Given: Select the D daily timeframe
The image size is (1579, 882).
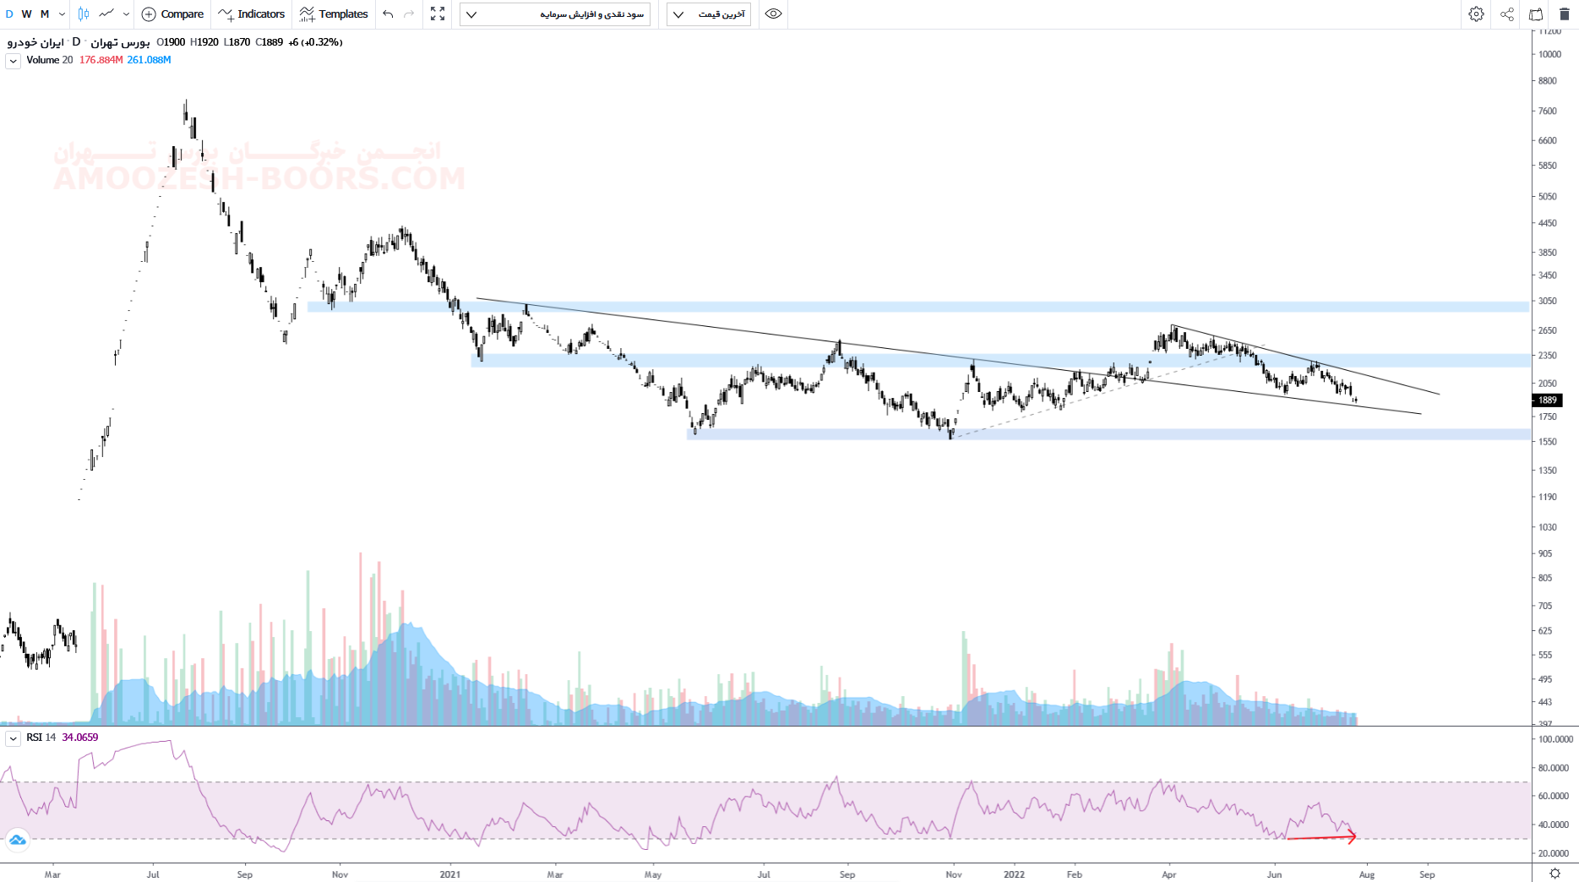Looking at the screenshot, I should click(x=9, y=14).
